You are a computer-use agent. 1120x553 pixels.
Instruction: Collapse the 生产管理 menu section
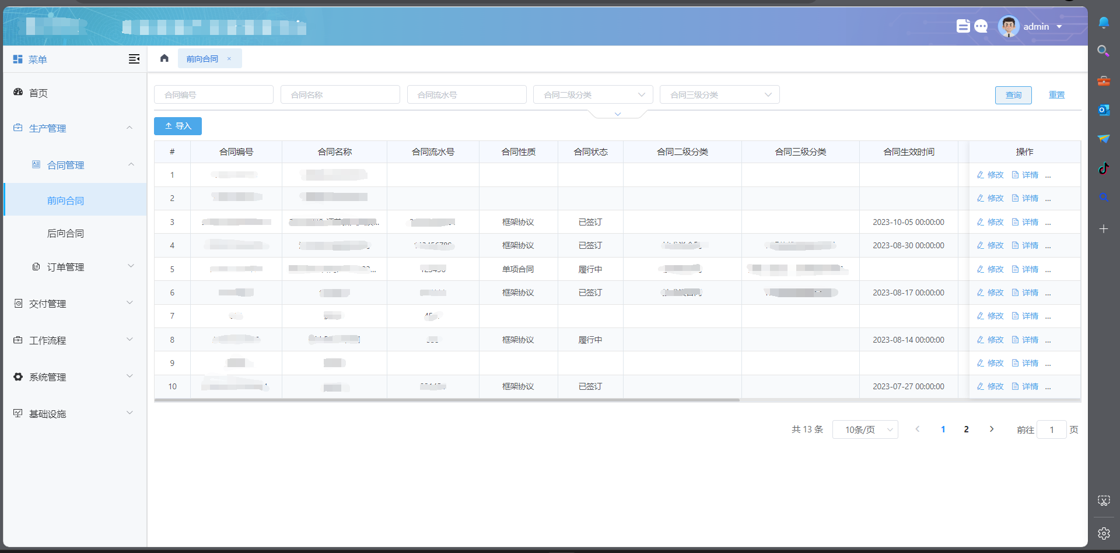129,128
